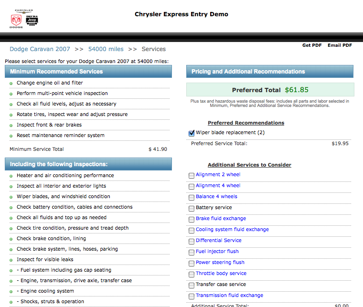Click Get PDF
Screen dimensions: 363x307
pos(312,45)
